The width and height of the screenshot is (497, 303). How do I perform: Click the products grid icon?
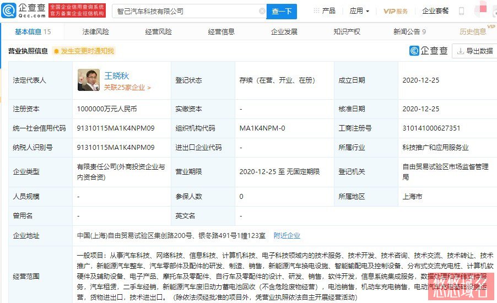pos(316,11)
